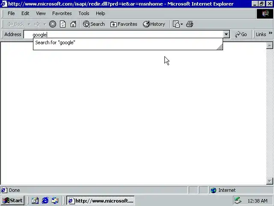Open the Favorites menu
The image size is (274, 206).
tap(62, 13)
